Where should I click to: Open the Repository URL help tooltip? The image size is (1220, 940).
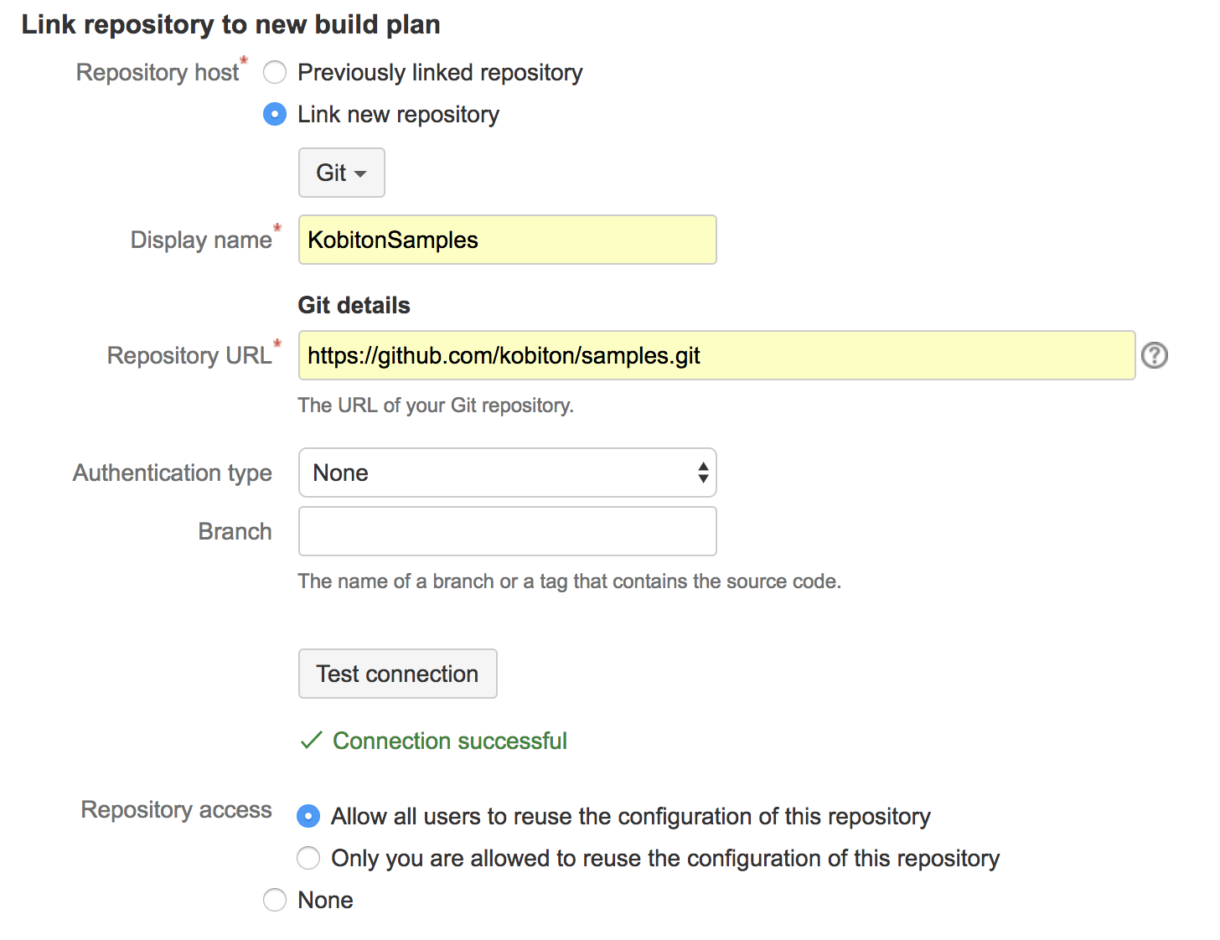coord(1155,355)
